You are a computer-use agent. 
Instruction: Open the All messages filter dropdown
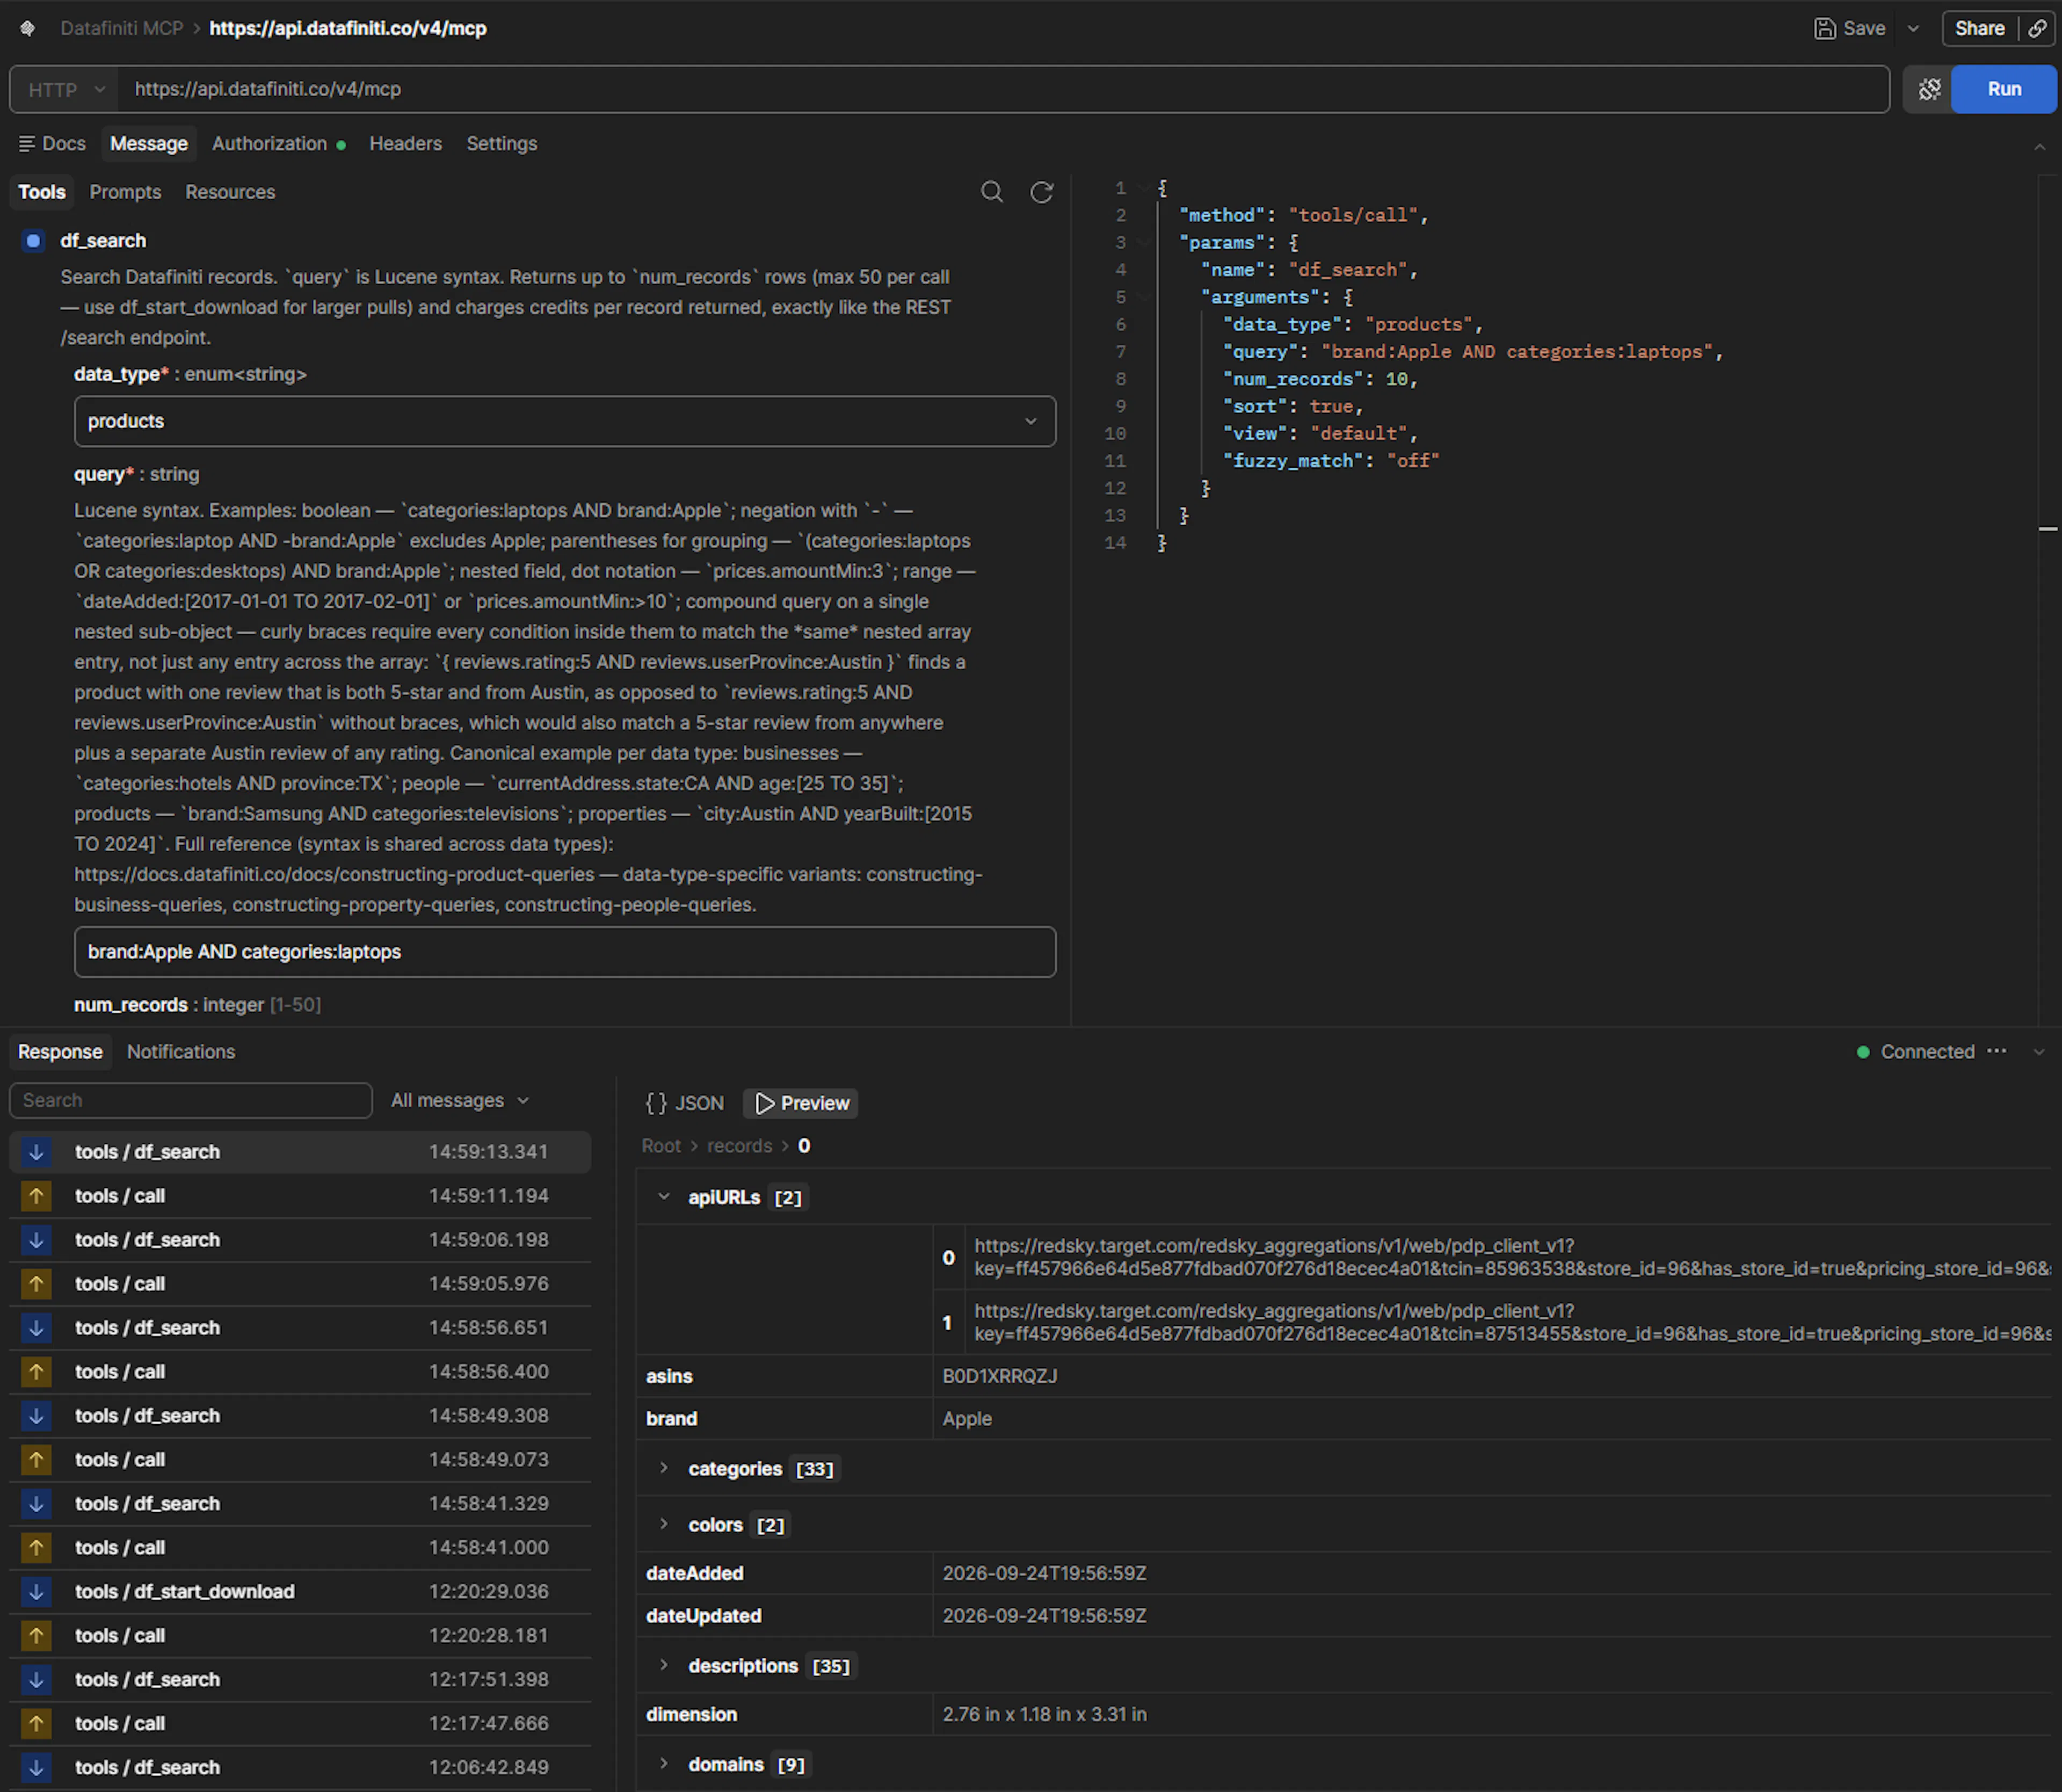(x=460, y=1100)
